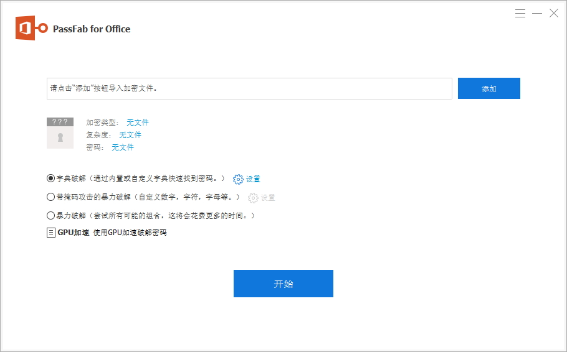Screen dimensions: 567x352
Task: Click 无文件 value next to 复杂度
Action: (130, 135)
